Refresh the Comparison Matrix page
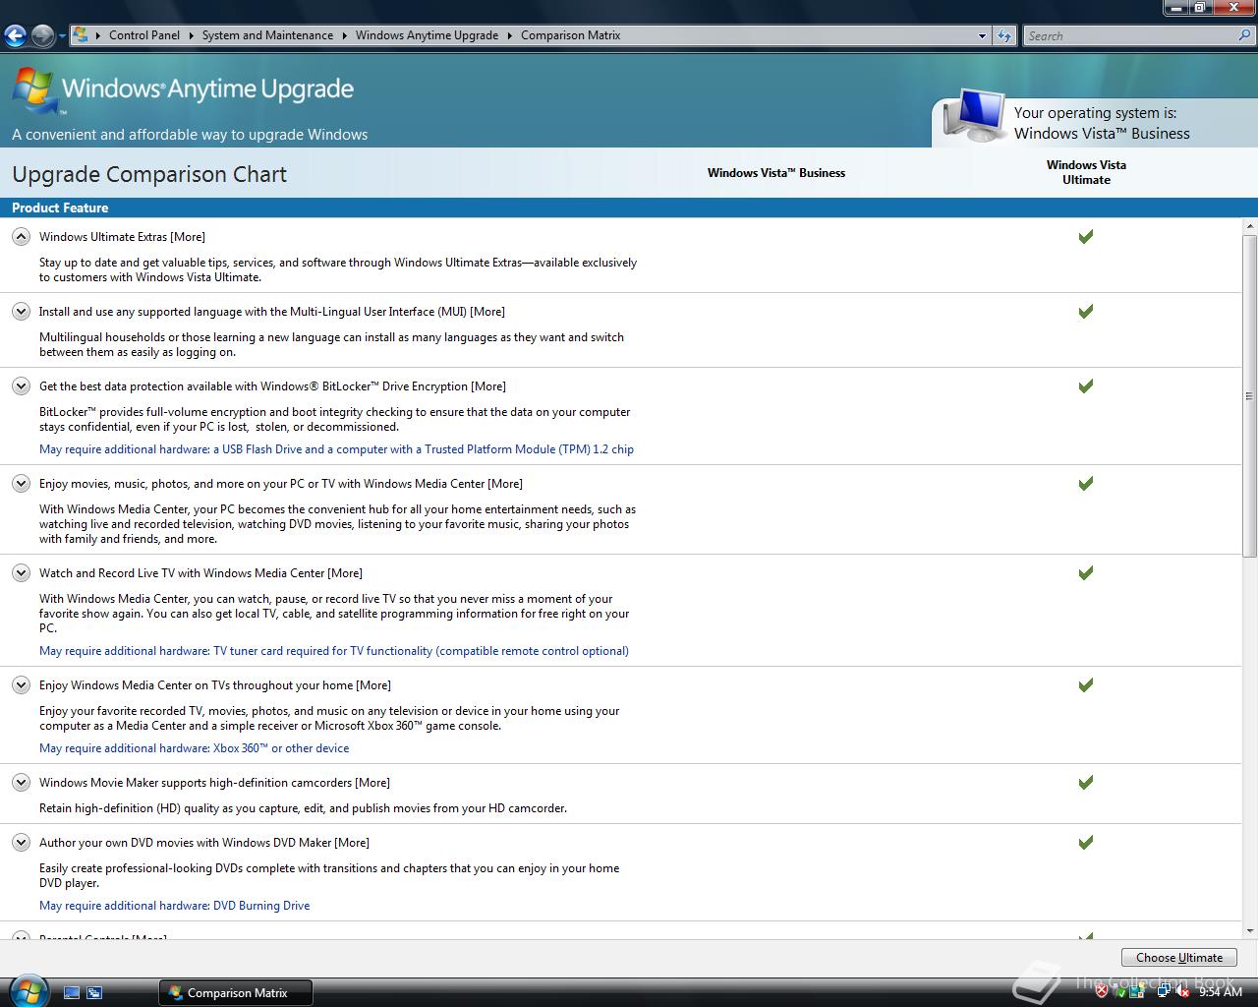 [1004, 36]
